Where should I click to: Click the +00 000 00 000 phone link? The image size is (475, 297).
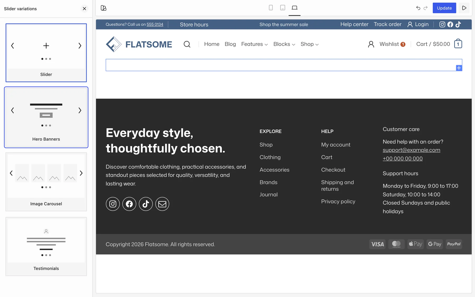(403, 158)
